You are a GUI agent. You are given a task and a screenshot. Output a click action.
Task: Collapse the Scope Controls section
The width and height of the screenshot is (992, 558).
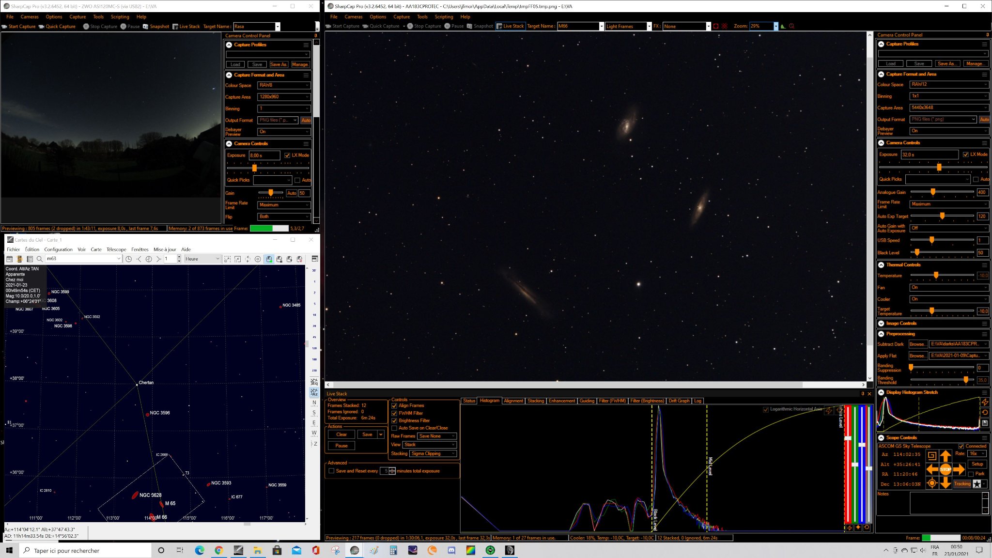tap(881, 438)
